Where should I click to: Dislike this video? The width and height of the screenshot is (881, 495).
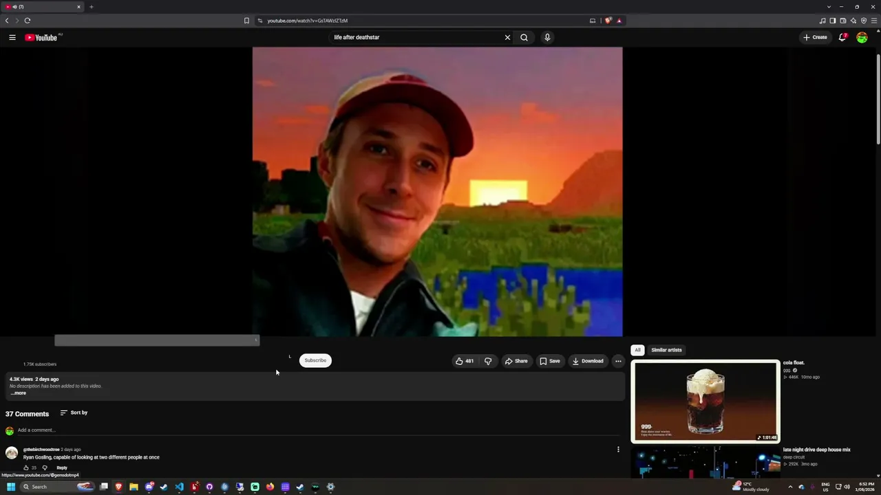tap(488, 361)
